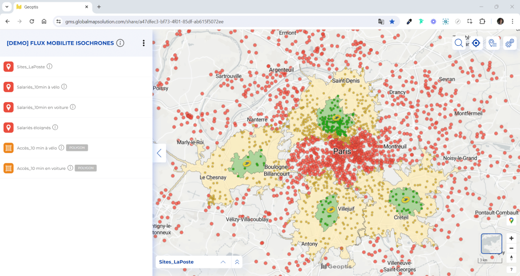The image size is (520, 276).
Task: Zoom in the map with plus button
Action: (x=511, y=238)
